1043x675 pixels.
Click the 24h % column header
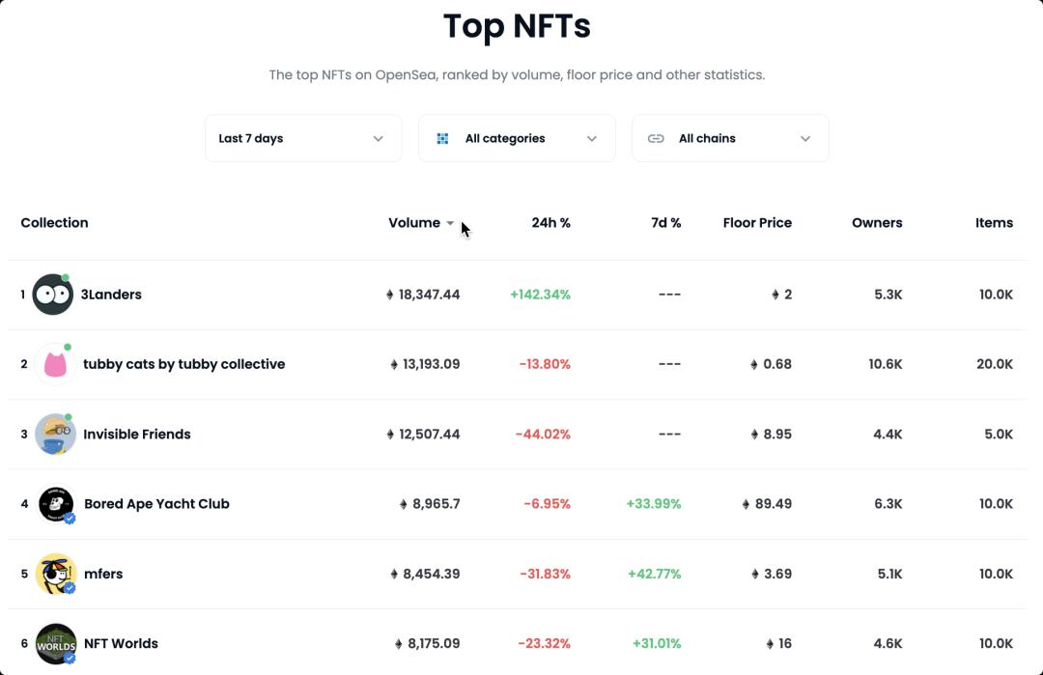coord(550,222)
